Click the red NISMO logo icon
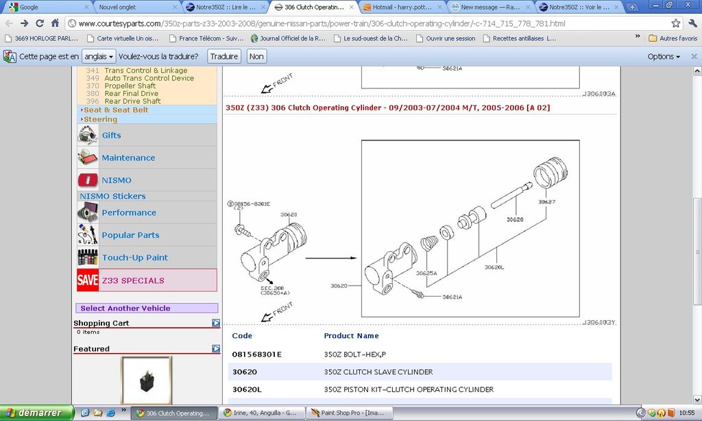 (x=88, y=180)
